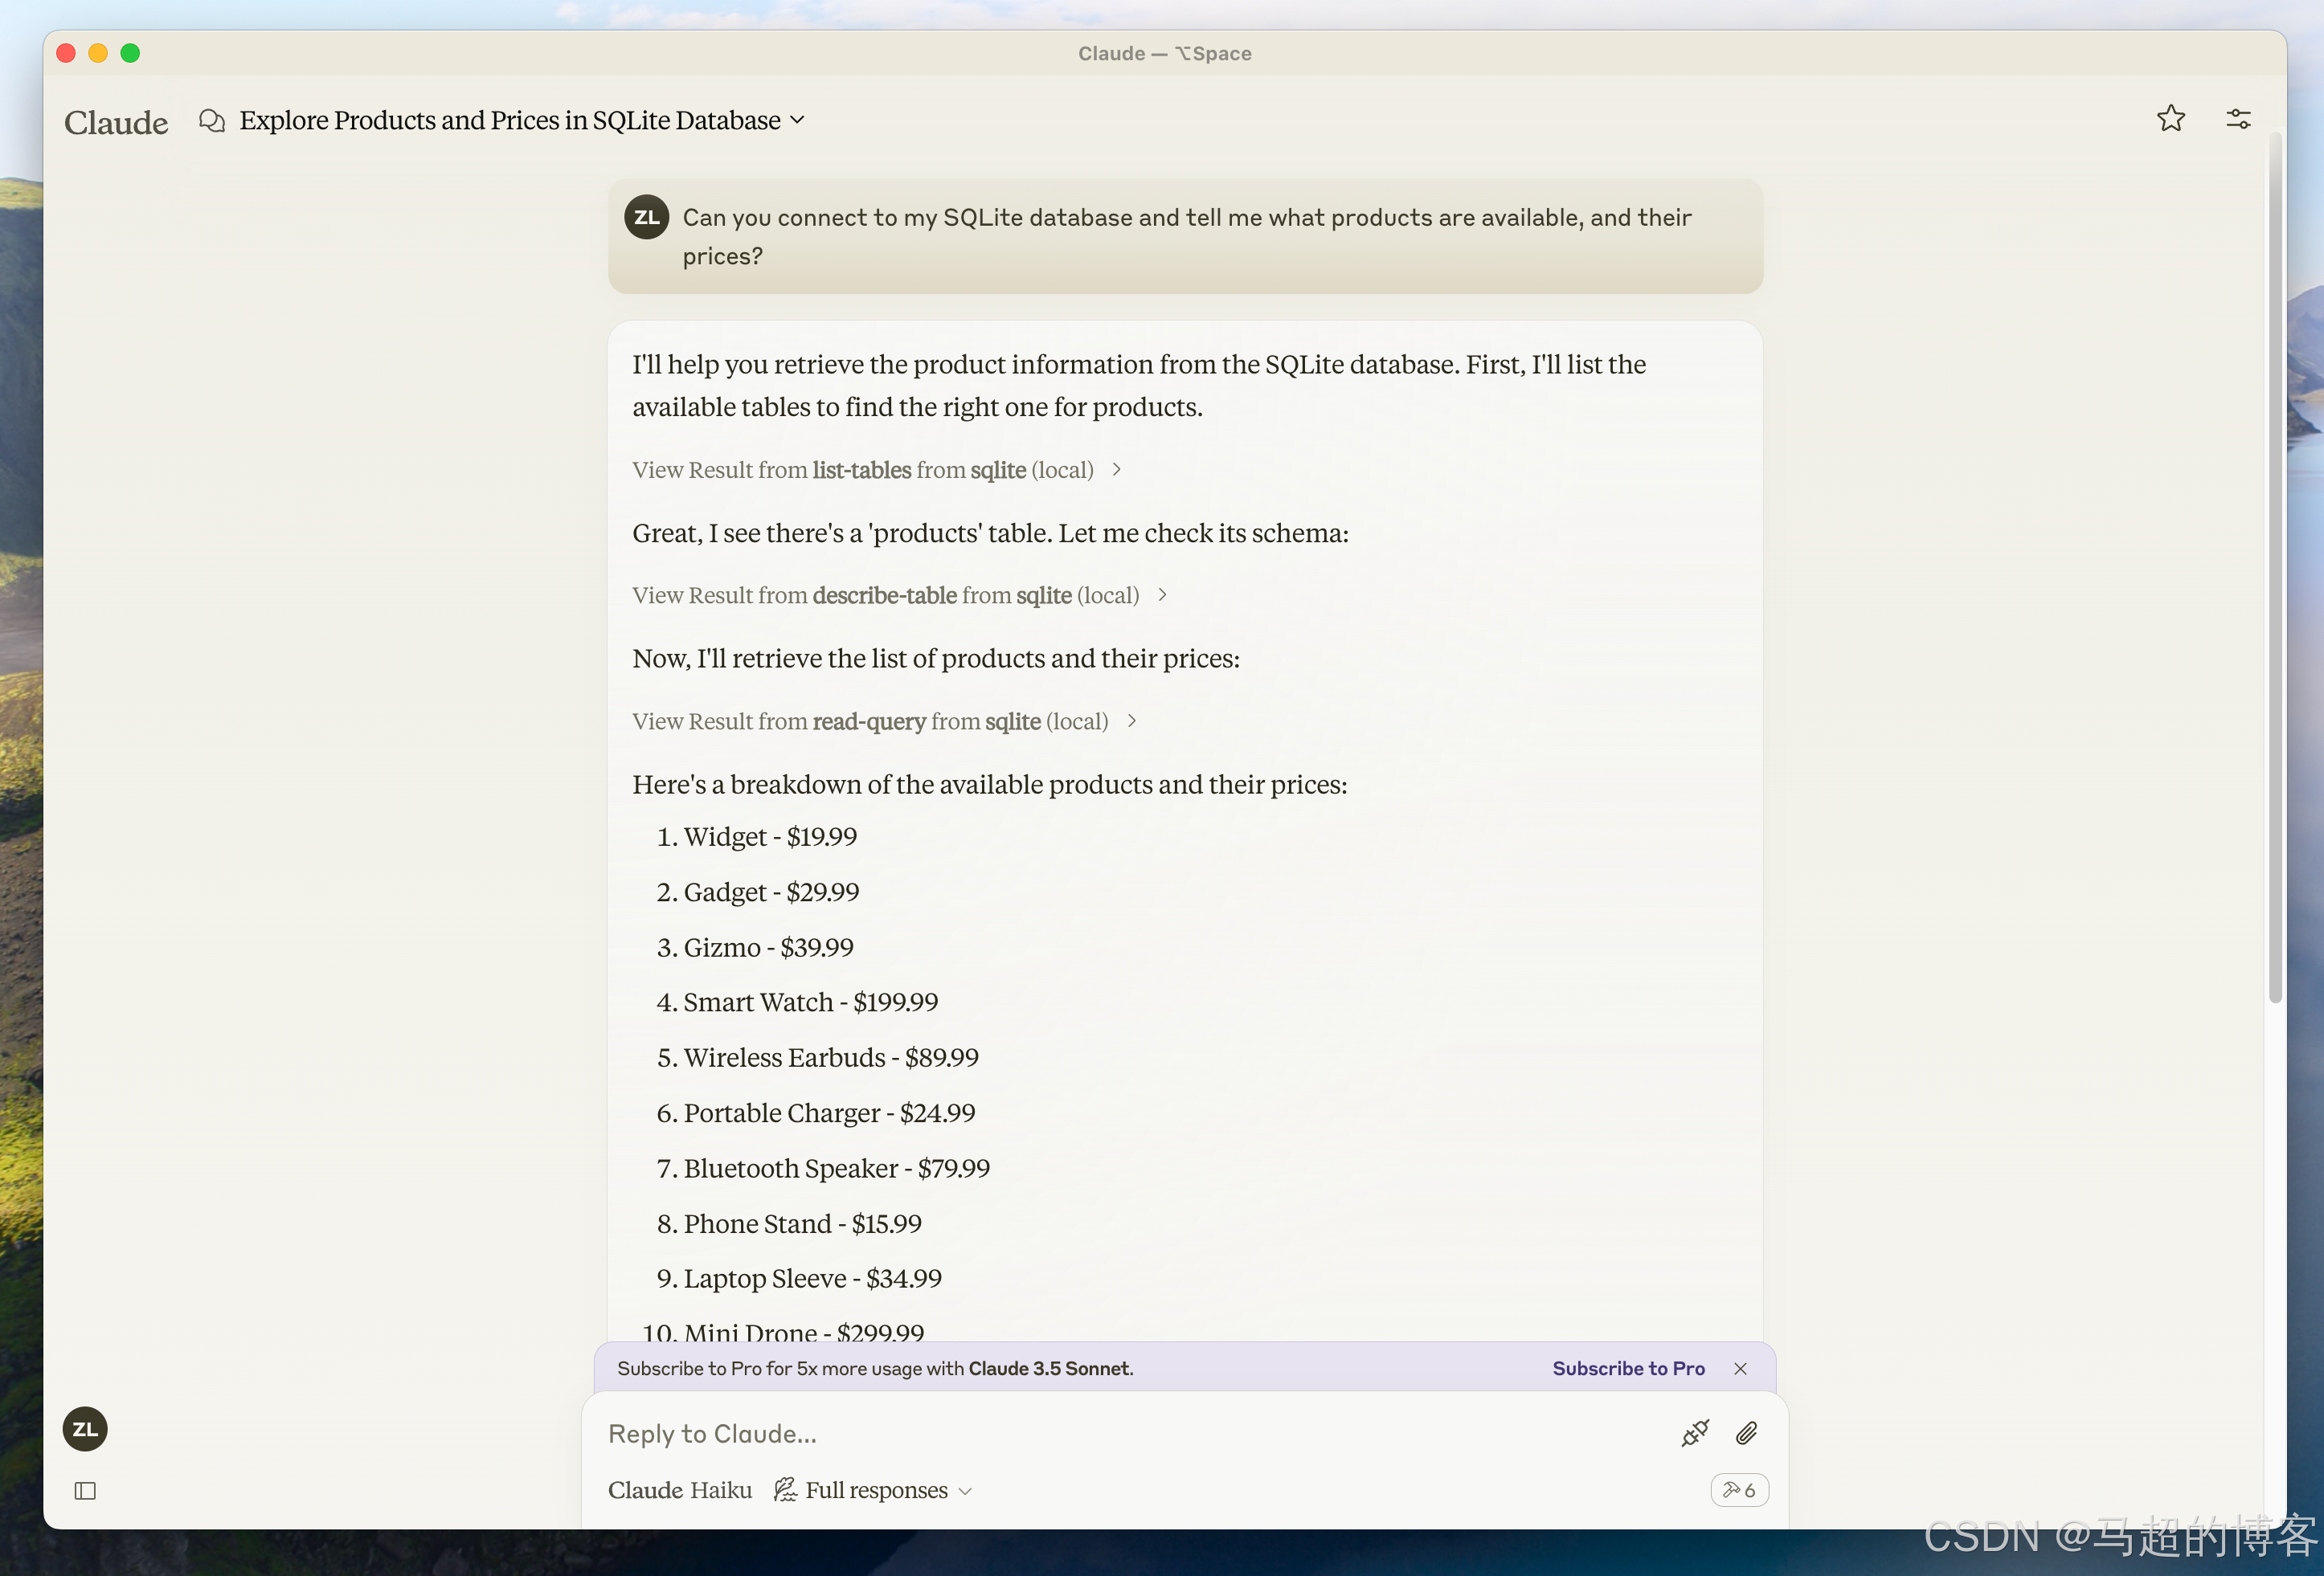Screen dimensions: 2324x1576
Task: Open the ZL profile avatar at bottom left
Action: click(x=85, y=1429)
